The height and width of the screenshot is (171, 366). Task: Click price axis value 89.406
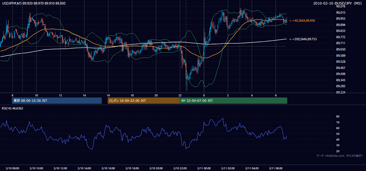pos(341,74)
